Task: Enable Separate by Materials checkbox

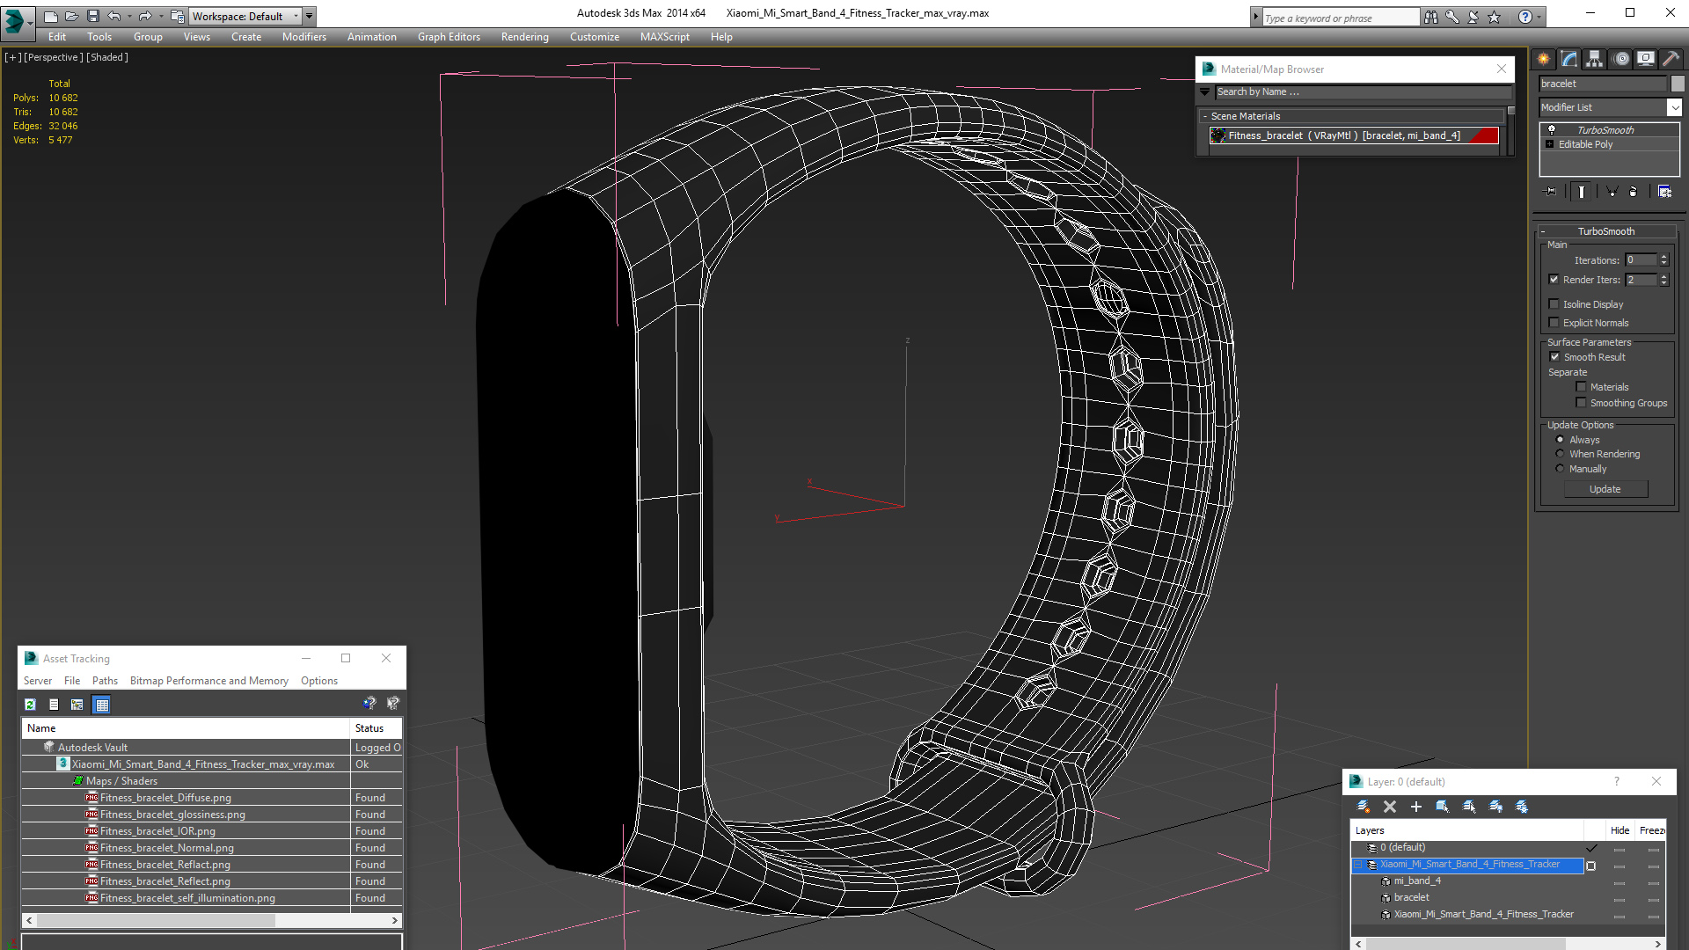Action: point(1581,387)
